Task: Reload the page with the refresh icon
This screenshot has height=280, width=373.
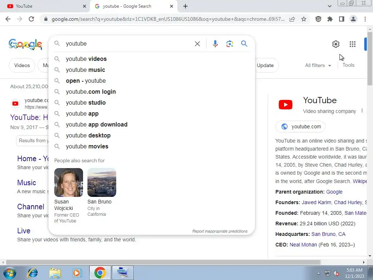Action: coord(31,19)
